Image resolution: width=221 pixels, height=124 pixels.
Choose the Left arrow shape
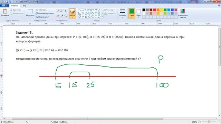pos(96,13)
